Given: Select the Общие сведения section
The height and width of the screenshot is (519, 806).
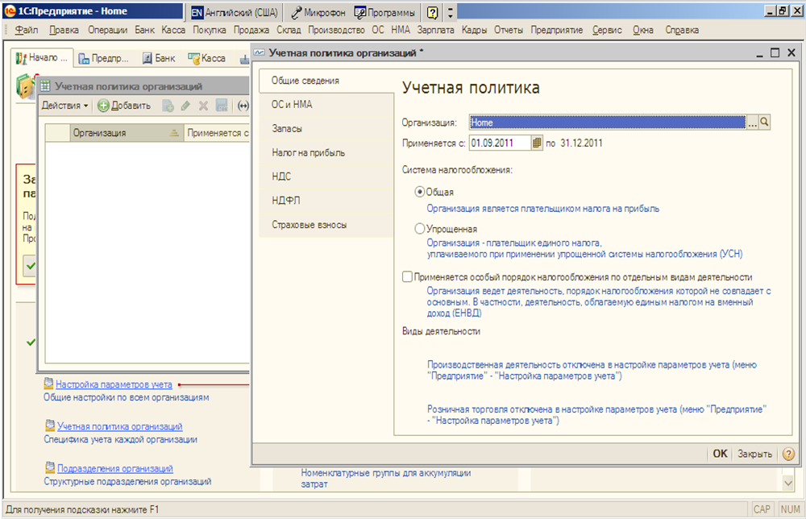Looking at the screenshot, I should [326, 81].
